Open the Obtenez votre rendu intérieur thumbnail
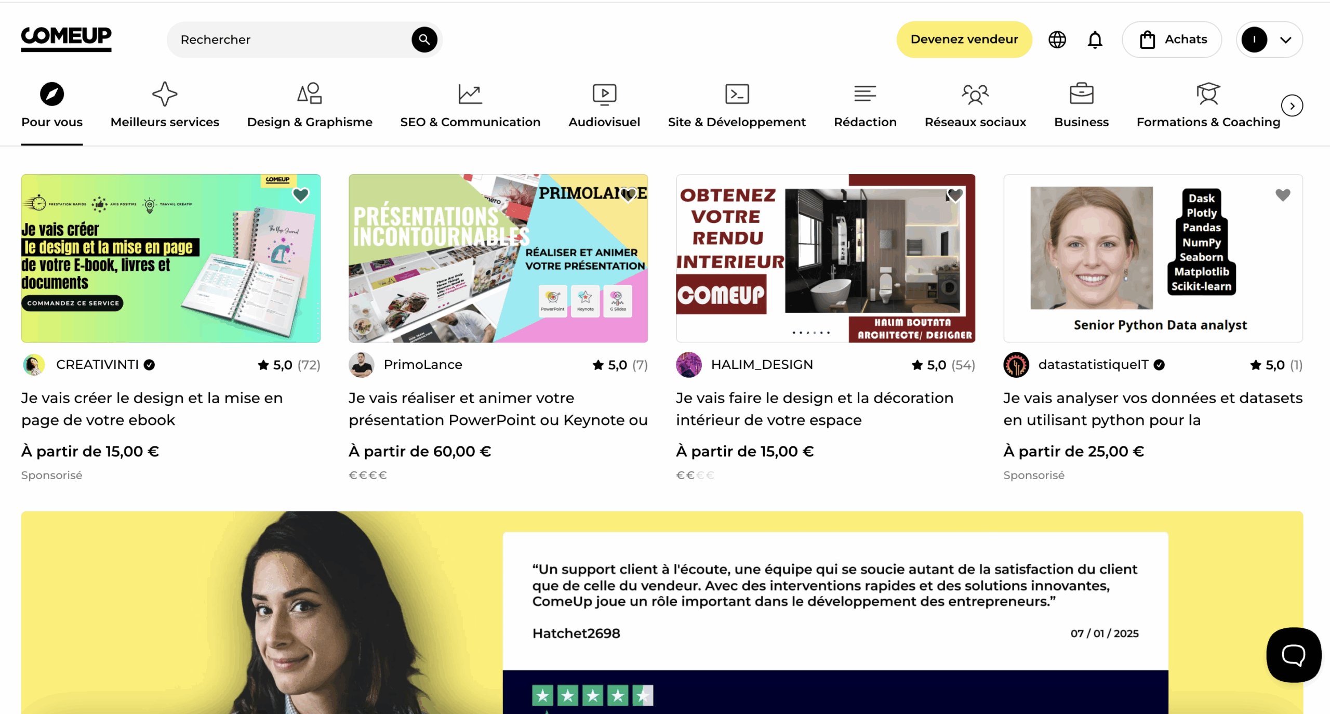 (x=826, y=258)
